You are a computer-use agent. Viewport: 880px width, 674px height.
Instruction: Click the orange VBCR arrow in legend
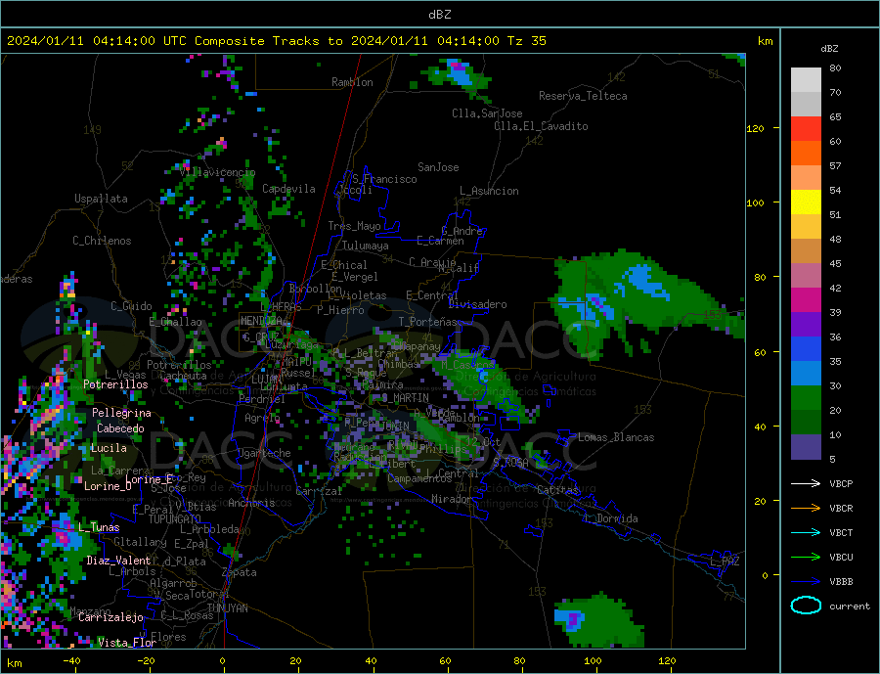[x=806, y=508]
